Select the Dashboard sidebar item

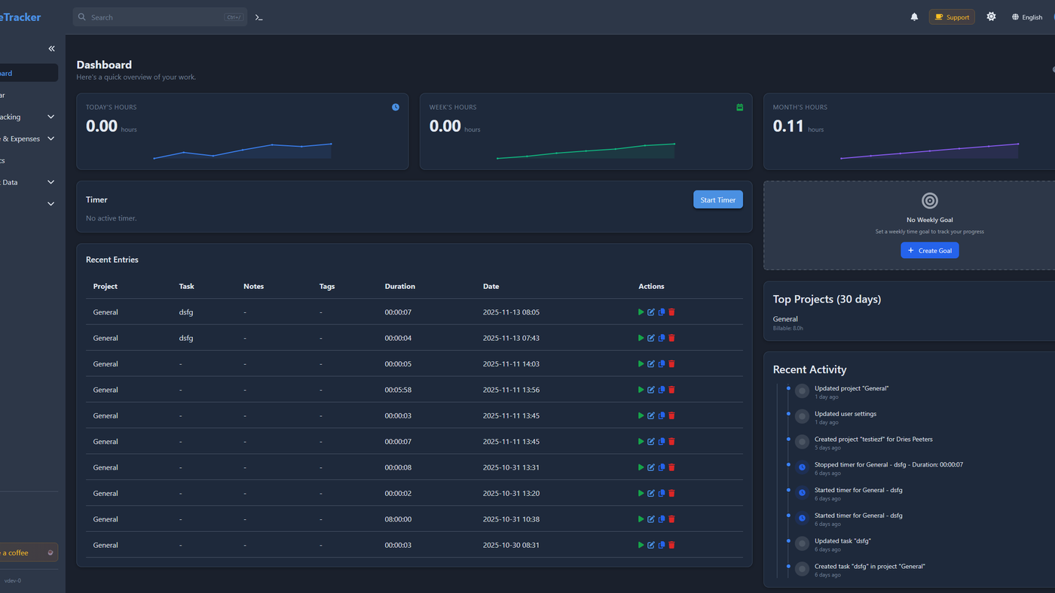click(x=27, y=73)
